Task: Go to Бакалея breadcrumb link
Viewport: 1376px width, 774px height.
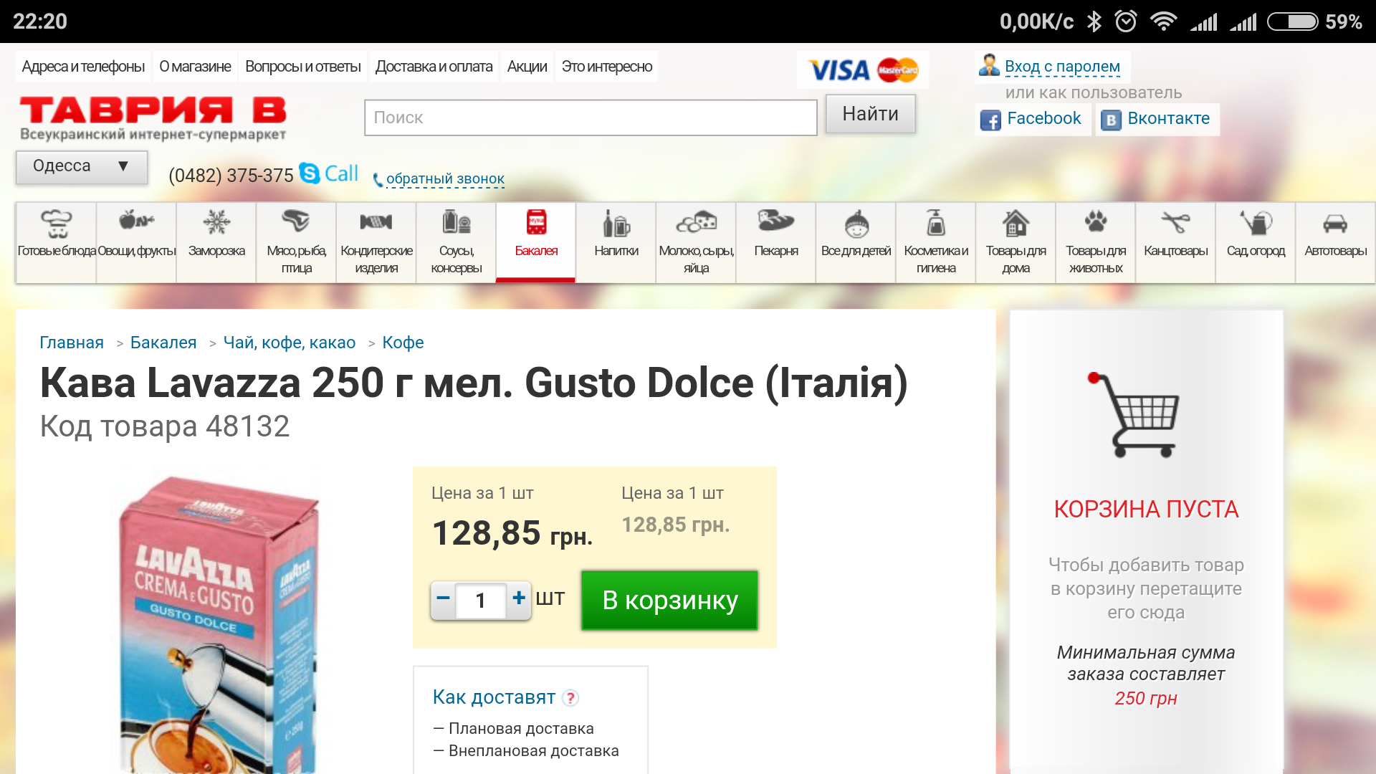Action: tap(163, 343)
